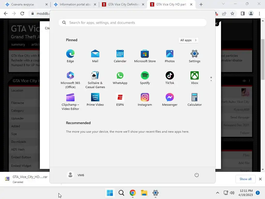Close the Chrome downloads bar

coord(260,179)
